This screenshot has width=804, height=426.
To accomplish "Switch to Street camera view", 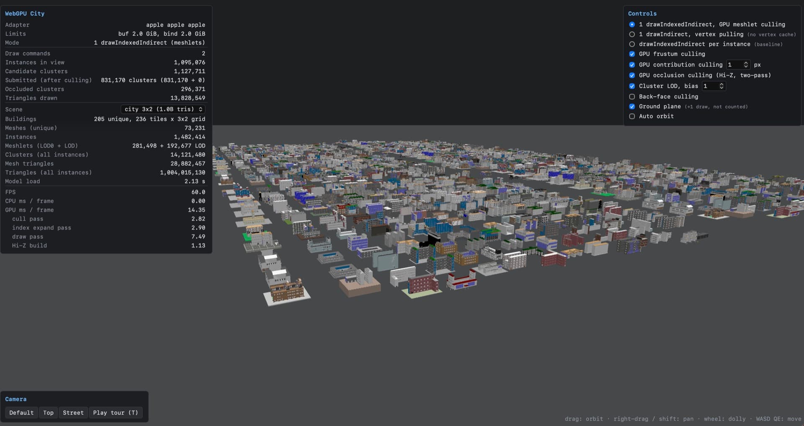I will pos(73,413).
